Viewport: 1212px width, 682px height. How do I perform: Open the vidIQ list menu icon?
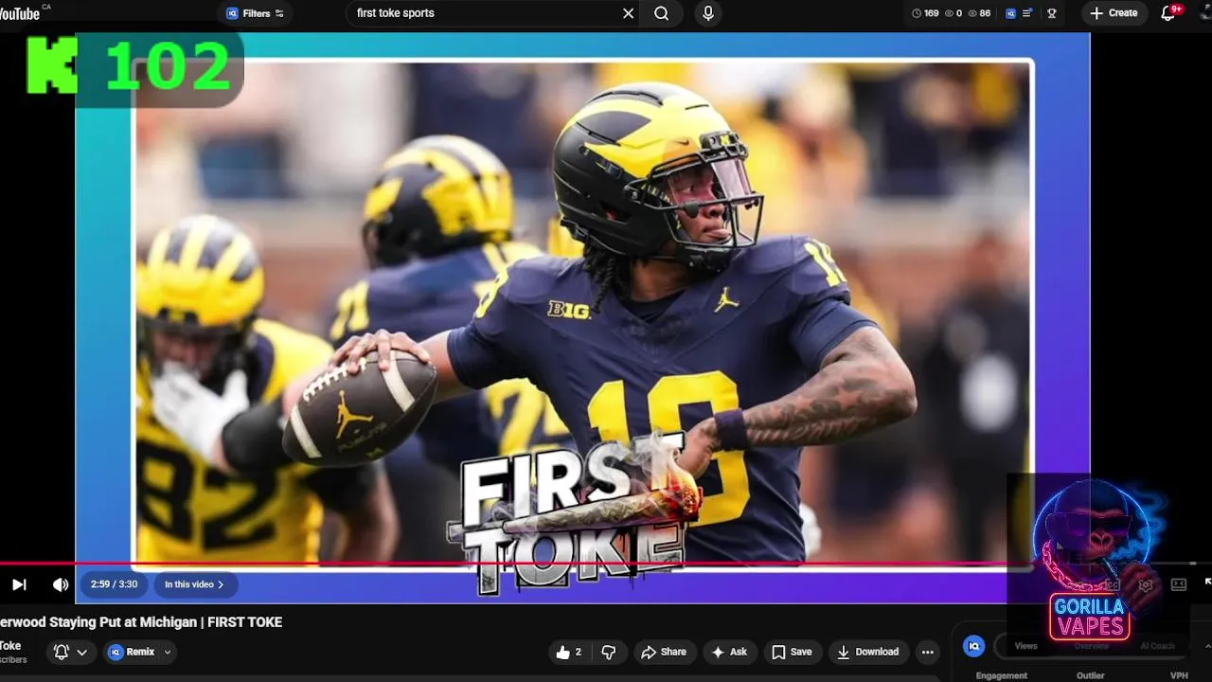point(1027,13)
